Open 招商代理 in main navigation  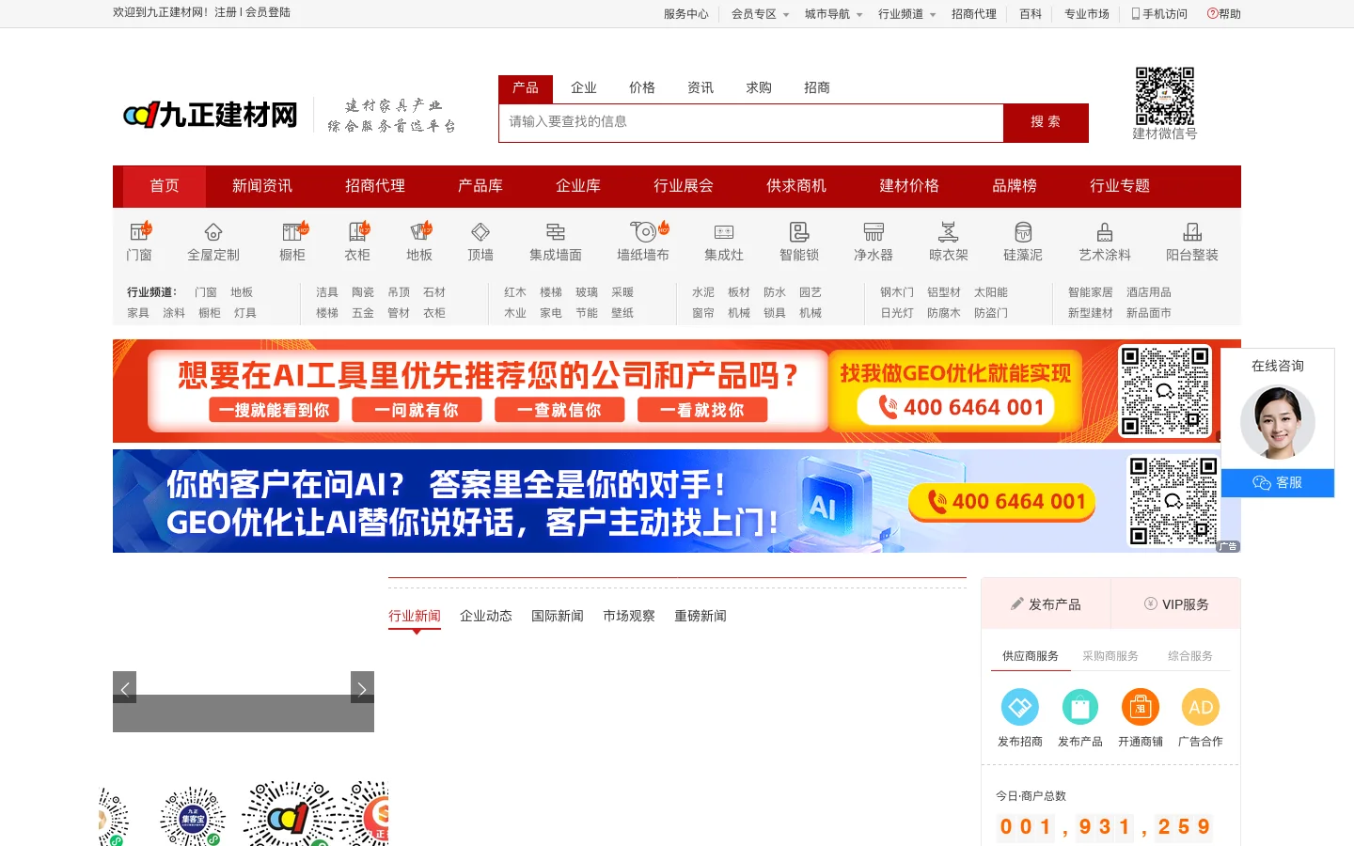[375, 186]
